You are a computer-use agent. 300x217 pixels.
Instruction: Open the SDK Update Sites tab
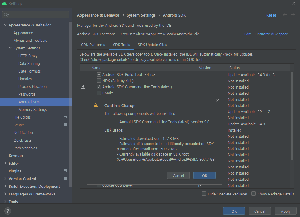(x=152, y=45)
